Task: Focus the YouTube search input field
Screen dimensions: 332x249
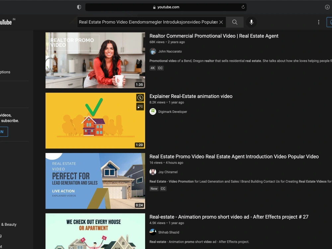Action: tap(148, 22)
